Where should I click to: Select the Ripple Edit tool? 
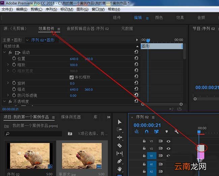point(120,137)
